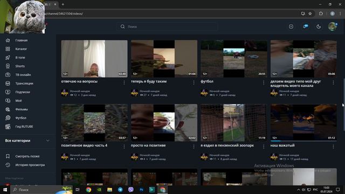Open the Главная home icon in sidebar

8,40
